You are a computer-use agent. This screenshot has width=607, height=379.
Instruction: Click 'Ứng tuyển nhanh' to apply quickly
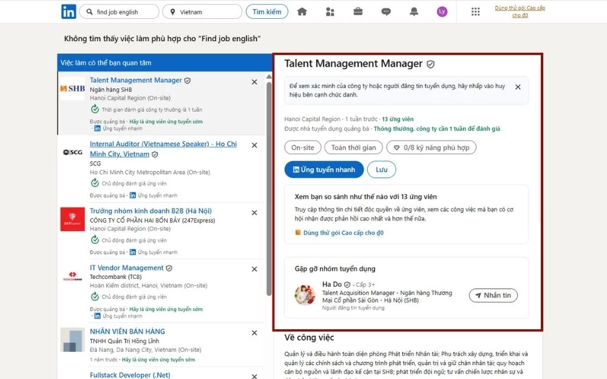324,169
